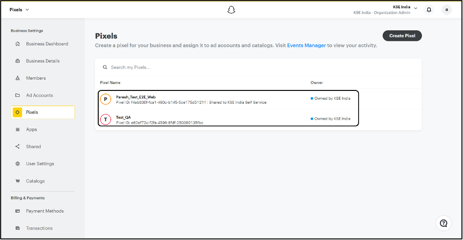The width and height of the screenshot is (463, 240).
Task: Click Pixel ID starting with e62ef72c
Action: pos(160,123)
